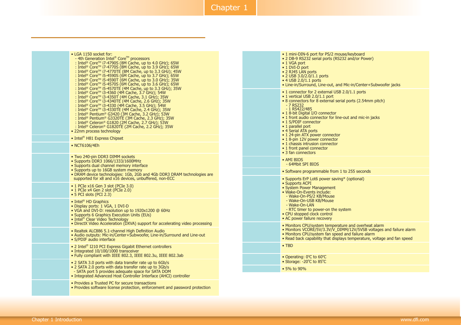Image resolution: width=461 pixels, height=325 pixels.
Task: Click 'Storage: -20°C to 85°C'
Action: [x=304, y=262]
